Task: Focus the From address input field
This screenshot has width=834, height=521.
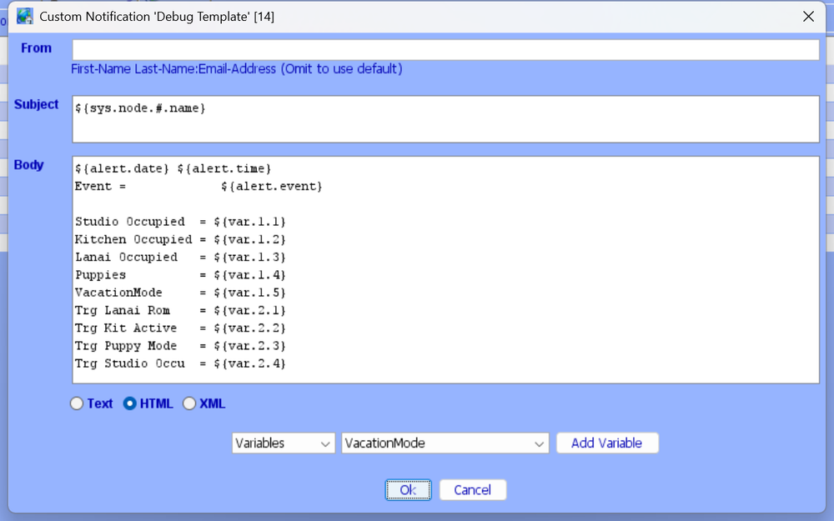Action: (445, 50)
